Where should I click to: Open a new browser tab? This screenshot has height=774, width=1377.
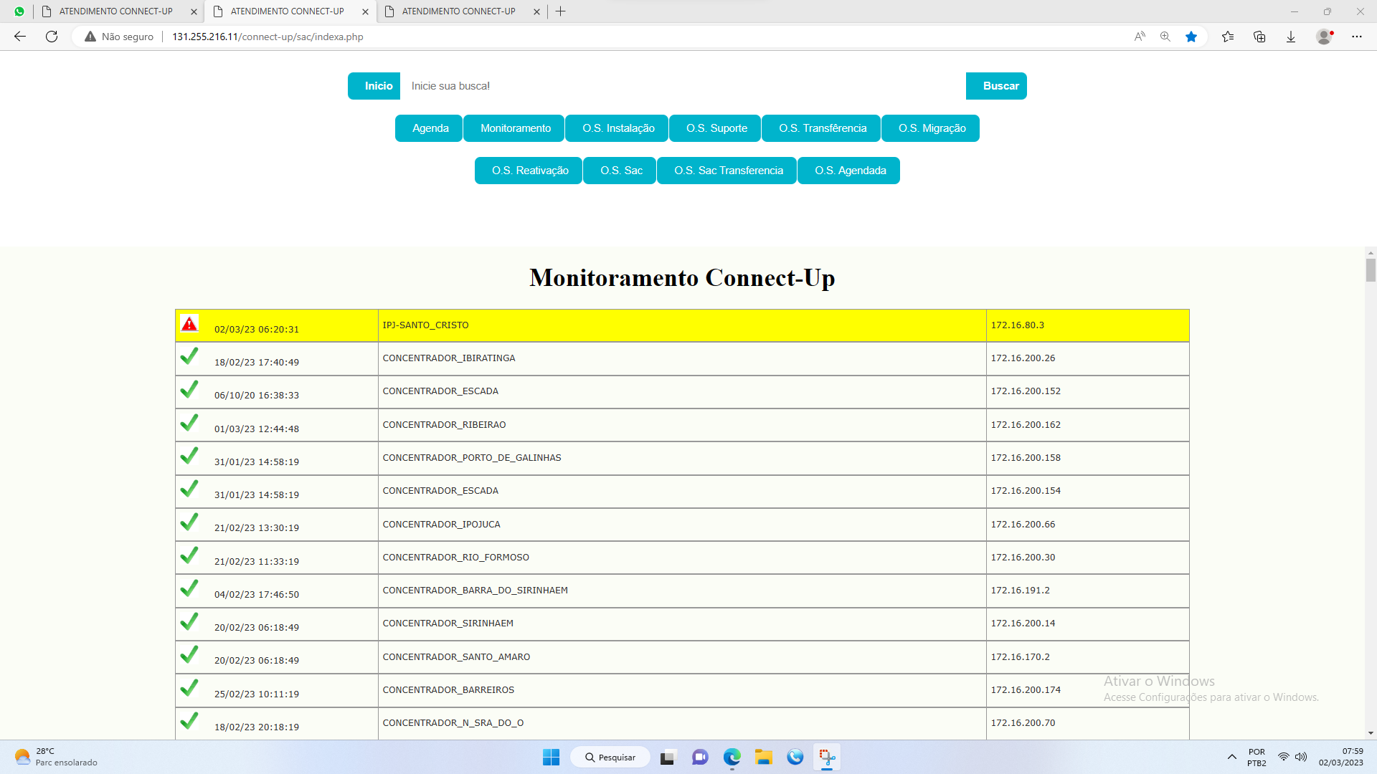(561, 11)
